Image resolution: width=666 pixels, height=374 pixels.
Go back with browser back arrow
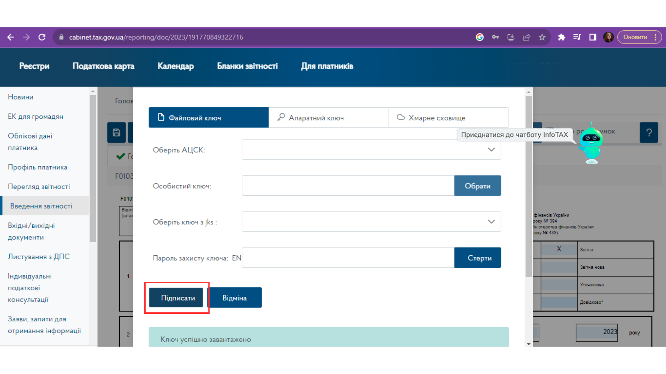coord(11,37)
